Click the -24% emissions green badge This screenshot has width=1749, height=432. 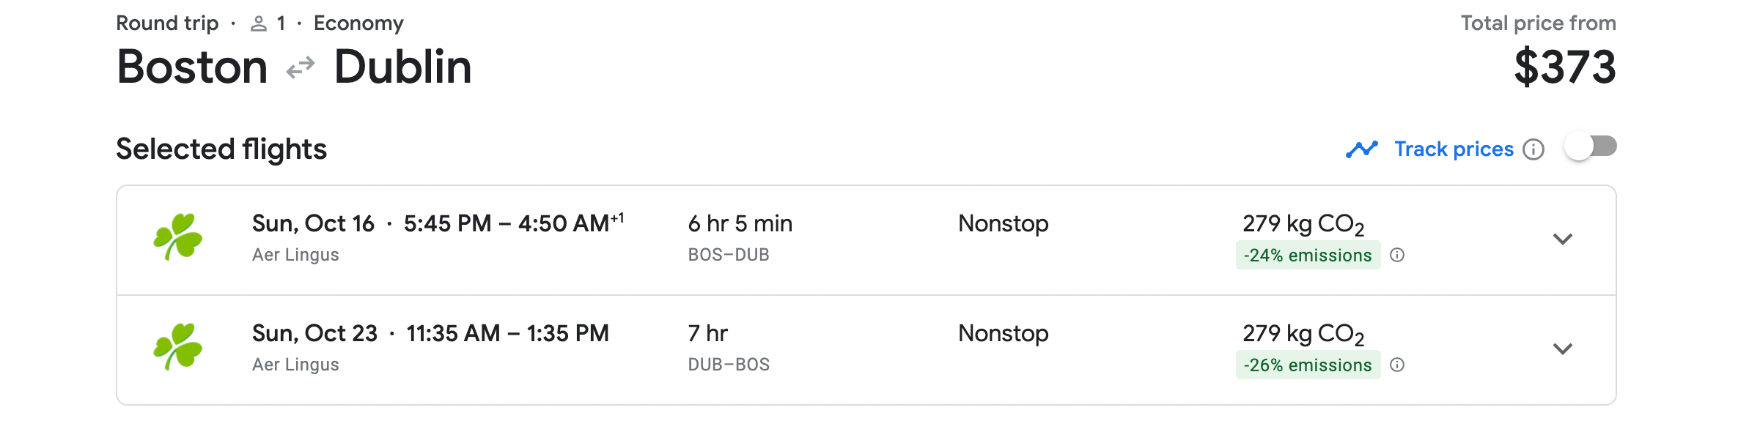(1307, 255)
